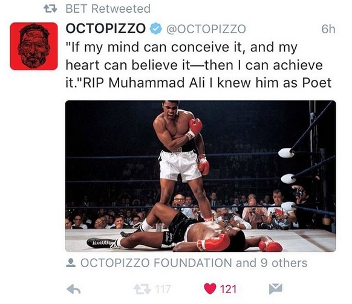Click the person icon beside tagged users
The width and height of the screenshot is (352, 304).
[71, 263]
